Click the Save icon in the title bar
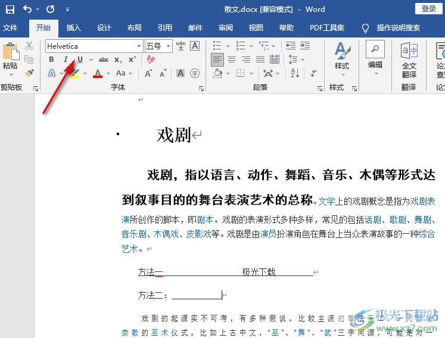The image size is (445, 338). (x=10, y=10)
